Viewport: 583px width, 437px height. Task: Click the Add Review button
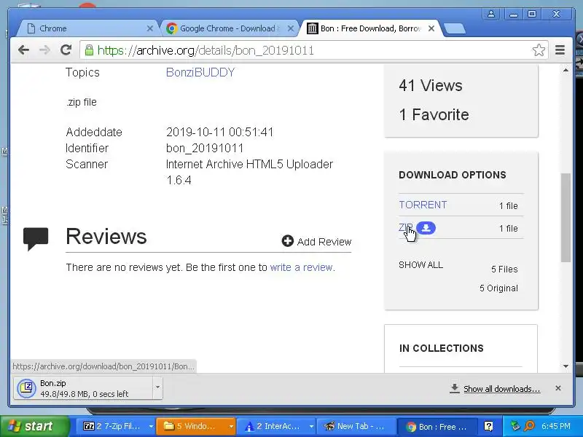pyautogui.click(x=316, y=242)
